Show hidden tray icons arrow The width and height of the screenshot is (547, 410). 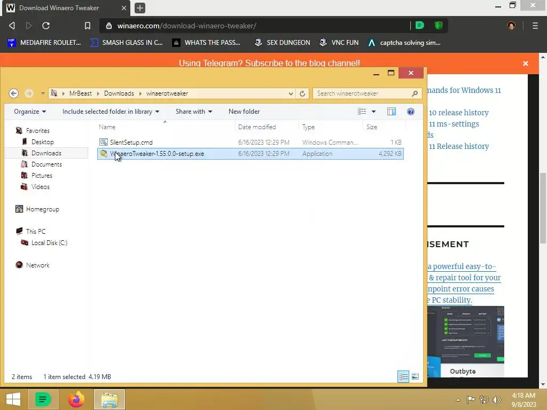pos(458,400)
